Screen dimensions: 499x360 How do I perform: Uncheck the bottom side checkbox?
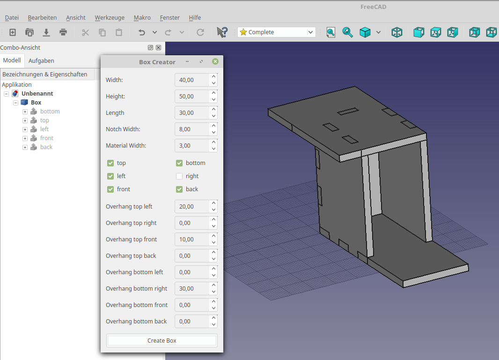point(179,163)
